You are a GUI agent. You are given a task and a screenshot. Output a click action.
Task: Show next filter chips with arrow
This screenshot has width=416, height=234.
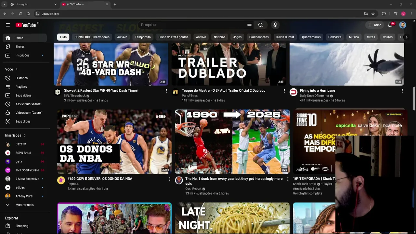[406, 37]
